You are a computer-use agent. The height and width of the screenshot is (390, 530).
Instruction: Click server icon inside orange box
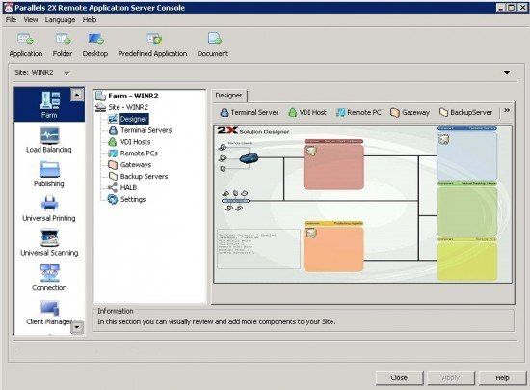[x=311, y=233]
